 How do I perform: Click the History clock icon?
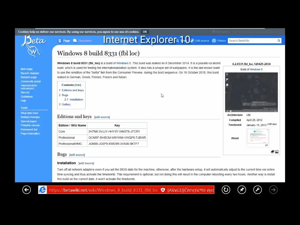tap(214, 40)
